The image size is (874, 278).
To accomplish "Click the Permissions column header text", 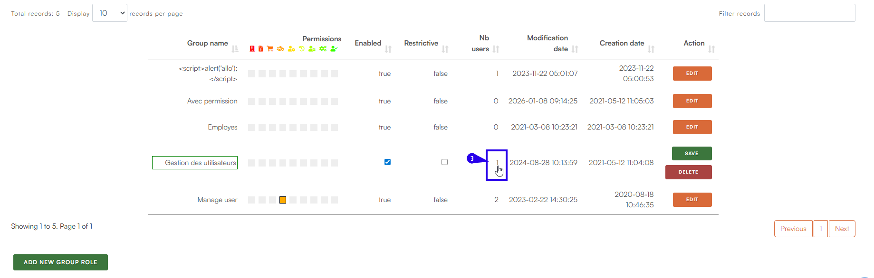I will tap(322, 39).
